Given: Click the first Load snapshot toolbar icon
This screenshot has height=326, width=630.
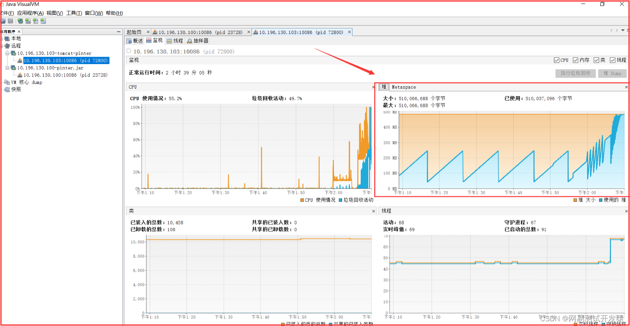Looking at the screenshot, I should pos(3,21).
